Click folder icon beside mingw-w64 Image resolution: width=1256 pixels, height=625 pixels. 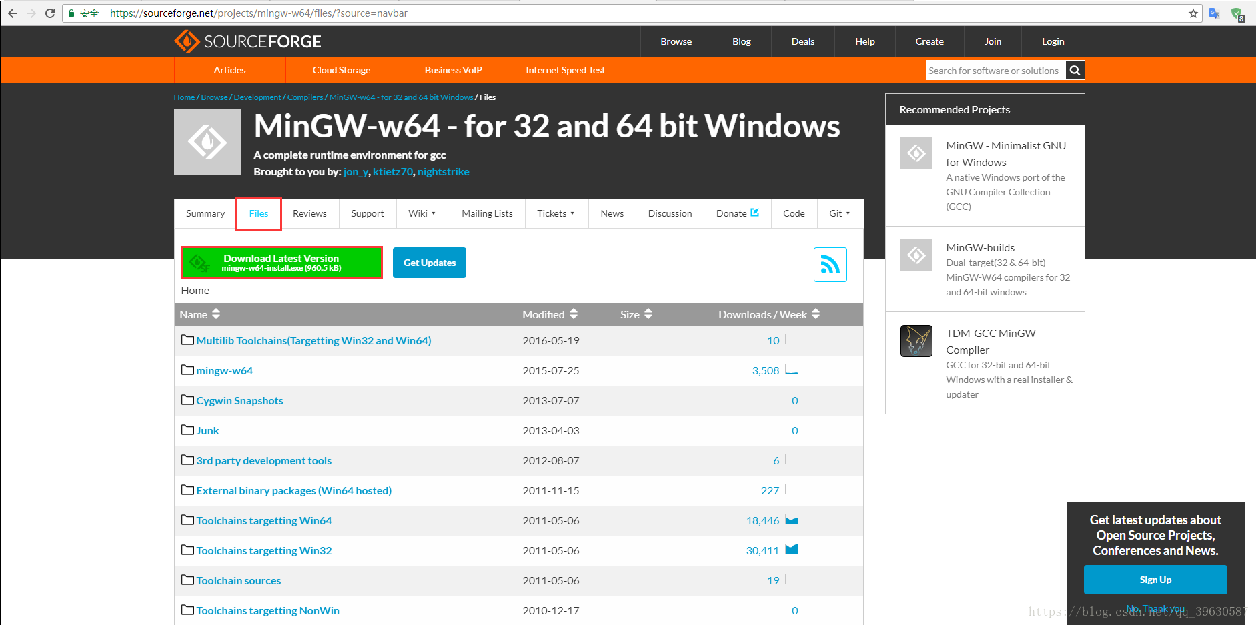tap(188, 370)
